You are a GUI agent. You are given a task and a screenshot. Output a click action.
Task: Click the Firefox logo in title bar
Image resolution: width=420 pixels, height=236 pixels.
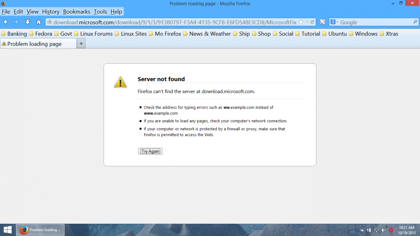tap(3, 3)
